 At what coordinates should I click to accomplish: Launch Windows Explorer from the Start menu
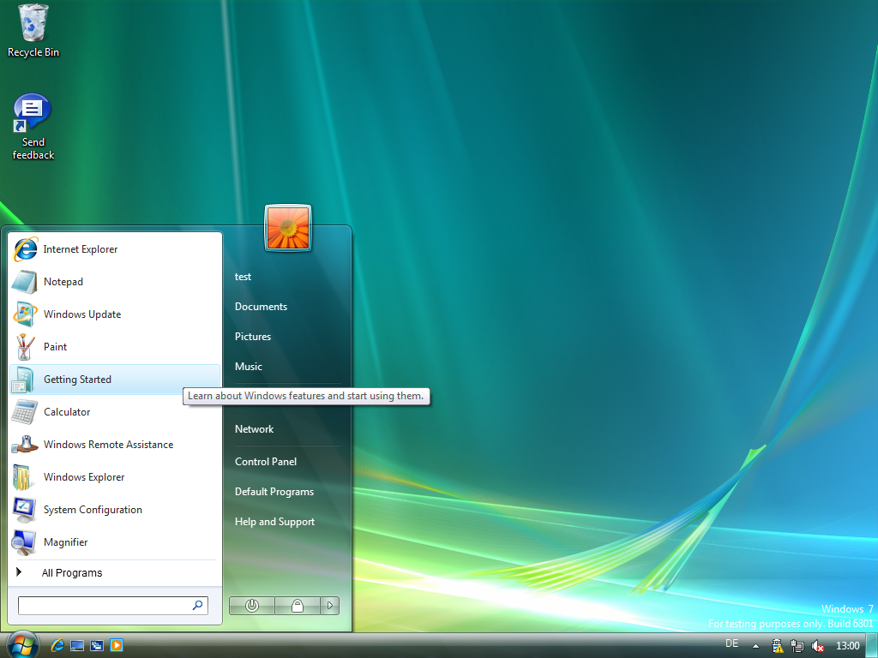point(116,476)
